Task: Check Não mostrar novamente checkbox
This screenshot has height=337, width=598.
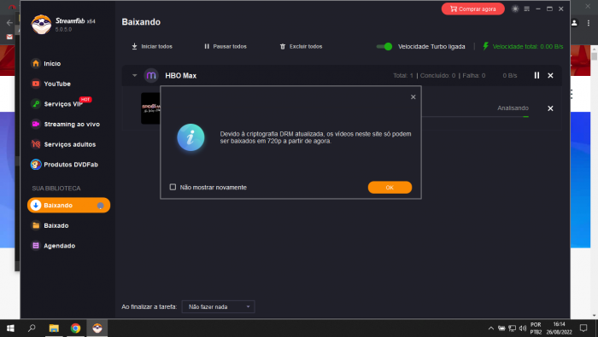Action: point(173,187)
